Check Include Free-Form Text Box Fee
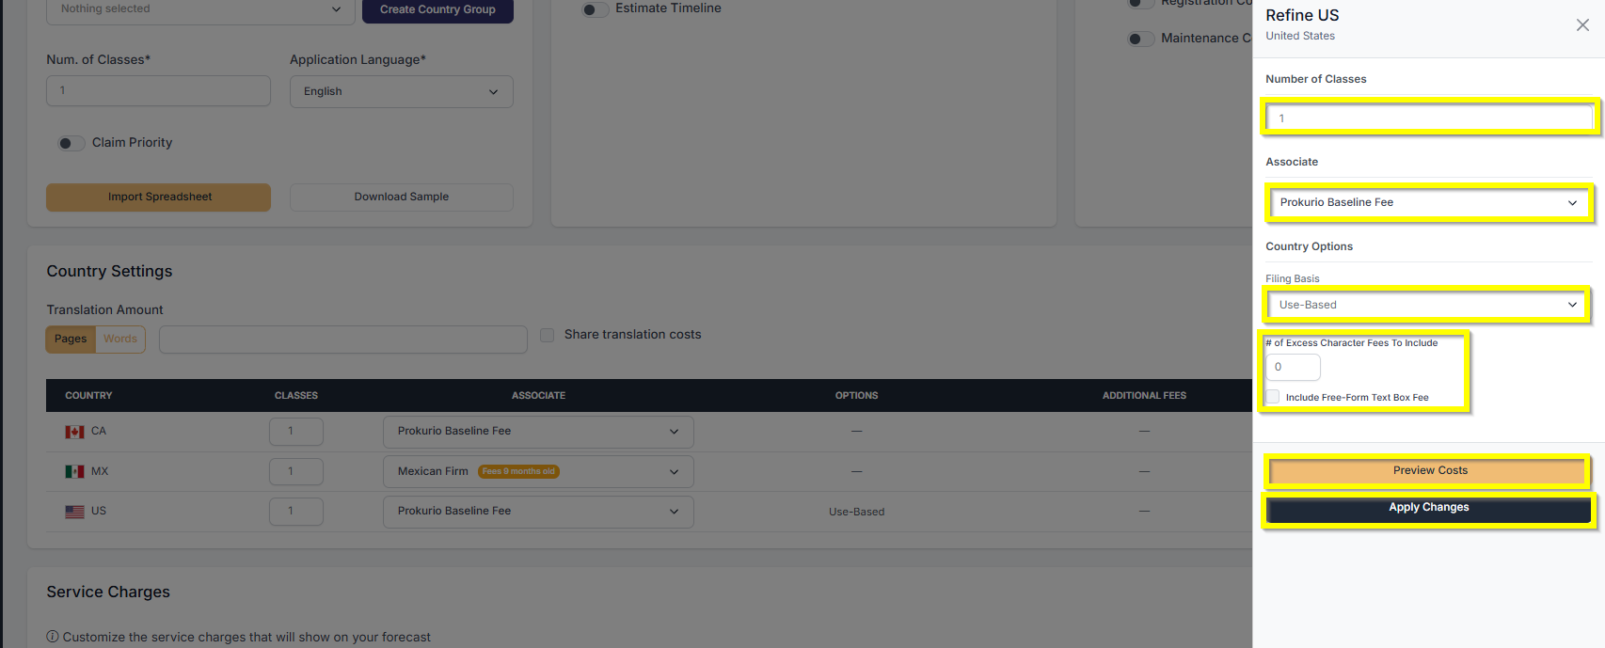 click(1273, 397)
